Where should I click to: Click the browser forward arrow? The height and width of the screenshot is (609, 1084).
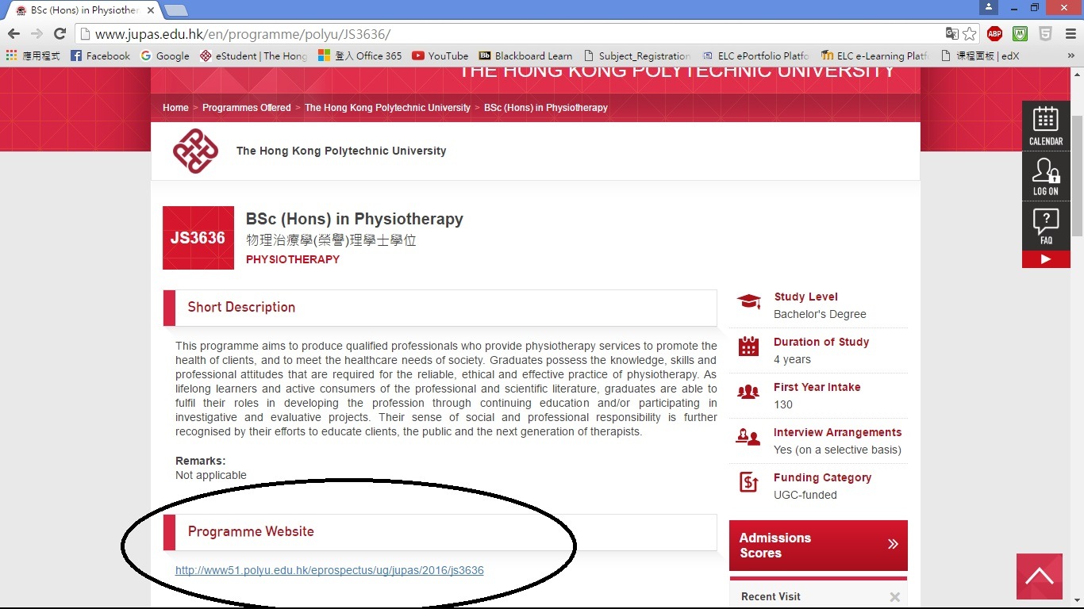tap(37, 34)
